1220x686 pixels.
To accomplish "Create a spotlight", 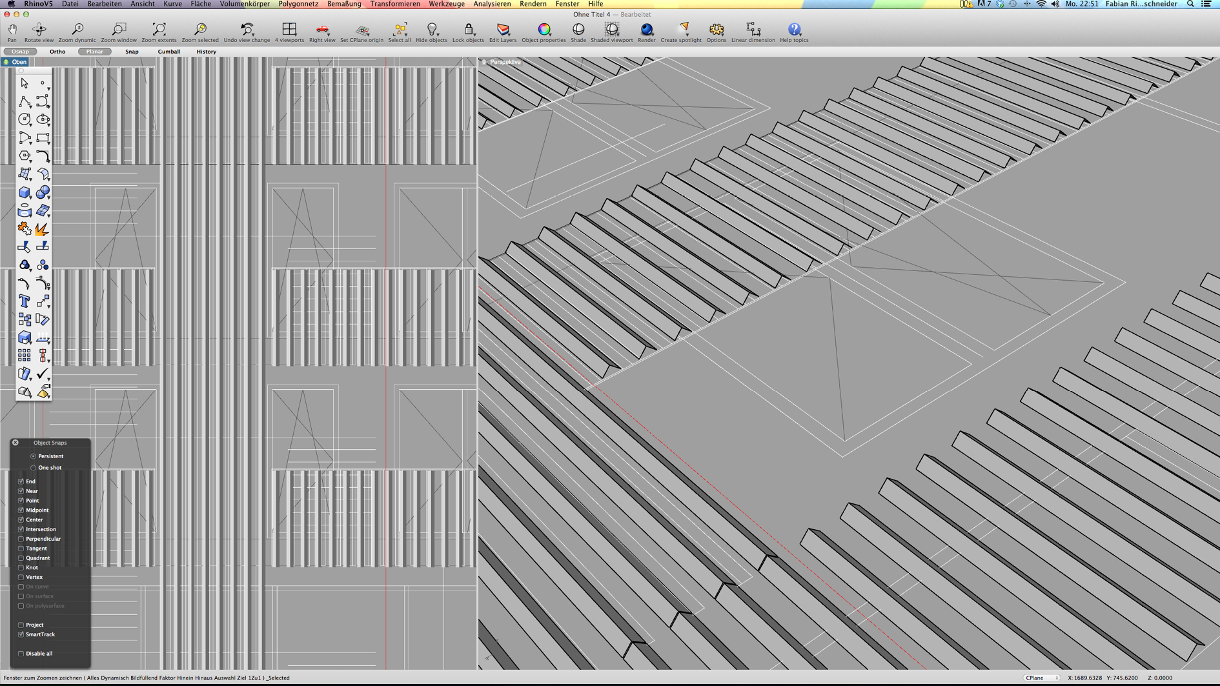I will pyautogui.click(x=681, y=32).
